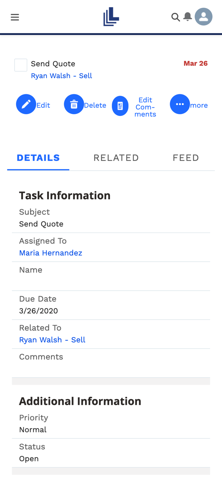Open the notifications bell
The width and height of the screenshot is (222, 480).
click(x=187, y=17)
